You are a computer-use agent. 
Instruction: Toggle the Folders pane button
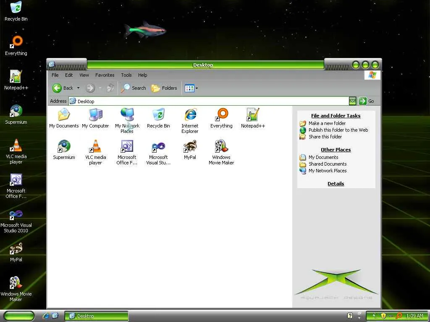click(164, 88)
